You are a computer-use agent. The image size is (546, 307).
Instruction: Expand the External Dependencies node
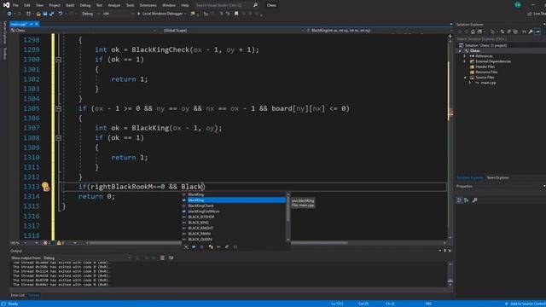465,61
